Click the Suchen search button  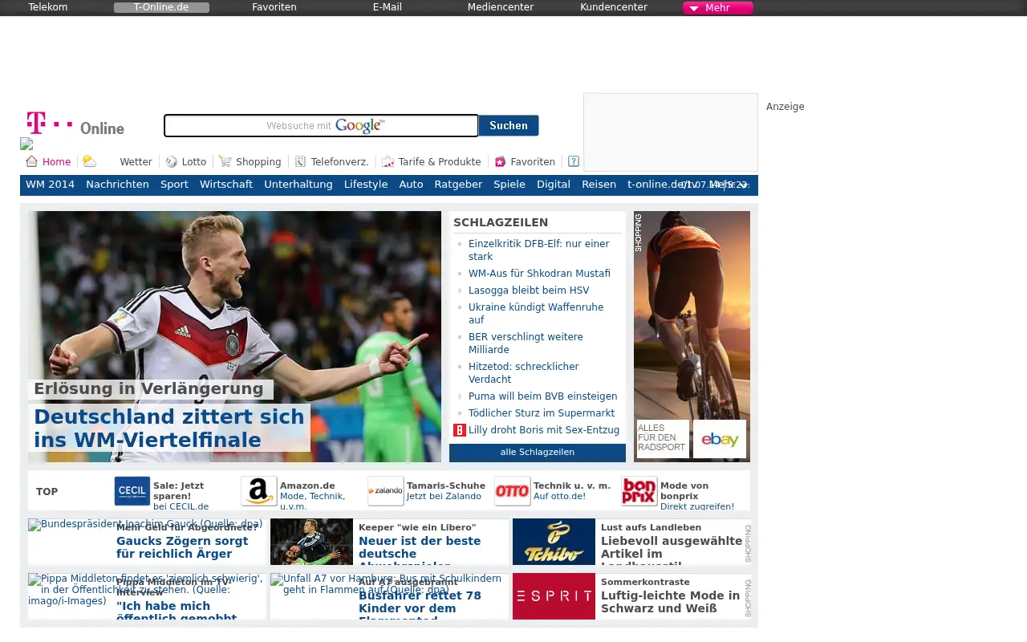pyautogui.click(x=509, y=126)
